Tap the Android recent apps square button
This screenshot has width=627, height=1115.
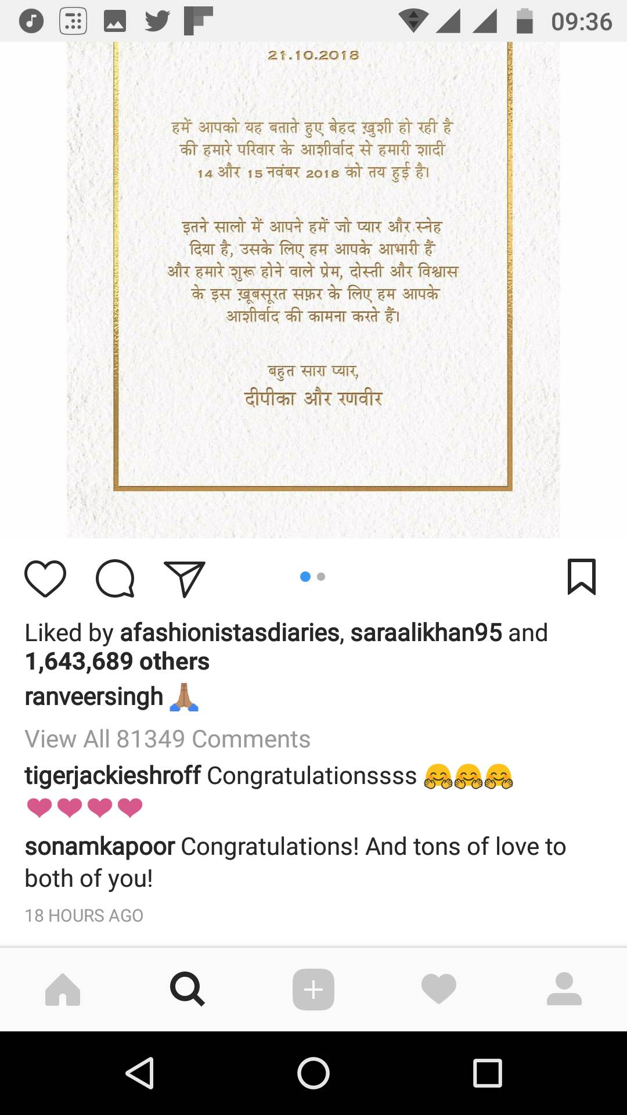click(487, 1073)
